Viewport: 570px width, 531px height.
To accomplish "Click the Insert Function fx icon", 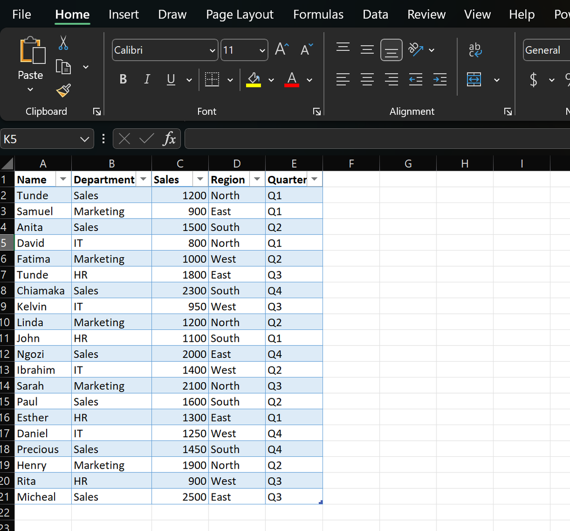I will coord(169,139).
